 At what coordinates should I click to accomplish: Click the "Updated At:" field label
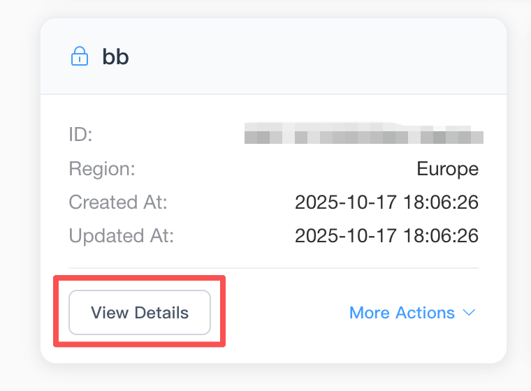tap(121, 236)
